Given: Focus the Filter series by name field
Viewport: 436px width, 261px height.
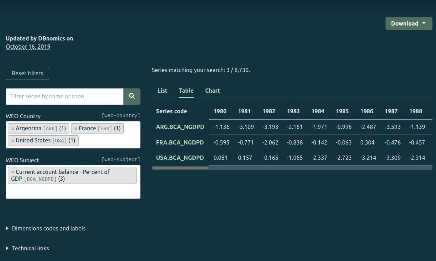Looking at the screenshot, I should [65, 96].
